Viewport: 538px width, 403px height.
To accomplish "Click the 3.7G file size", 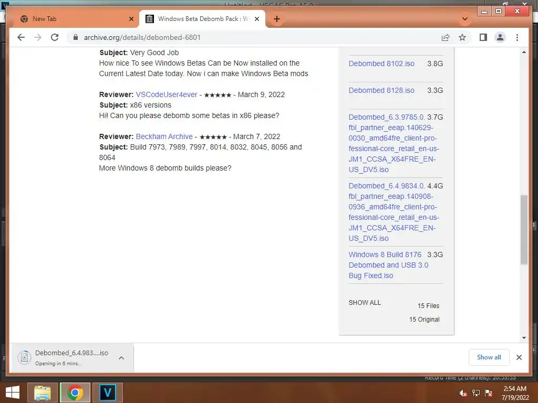I will click(x=435, y=117).
